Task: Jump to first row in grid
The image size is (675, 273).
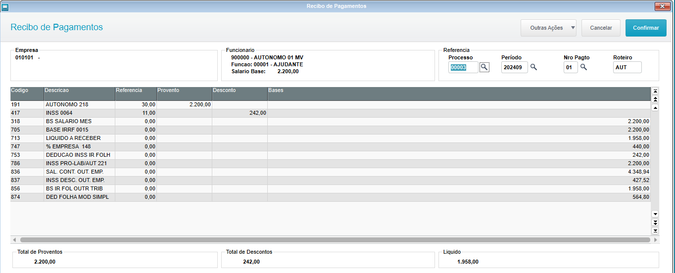Action: 655,91
